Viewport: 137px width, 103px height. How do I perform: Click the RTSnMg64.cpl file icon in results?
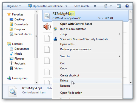pyautogui.click(x=47, y=16)
